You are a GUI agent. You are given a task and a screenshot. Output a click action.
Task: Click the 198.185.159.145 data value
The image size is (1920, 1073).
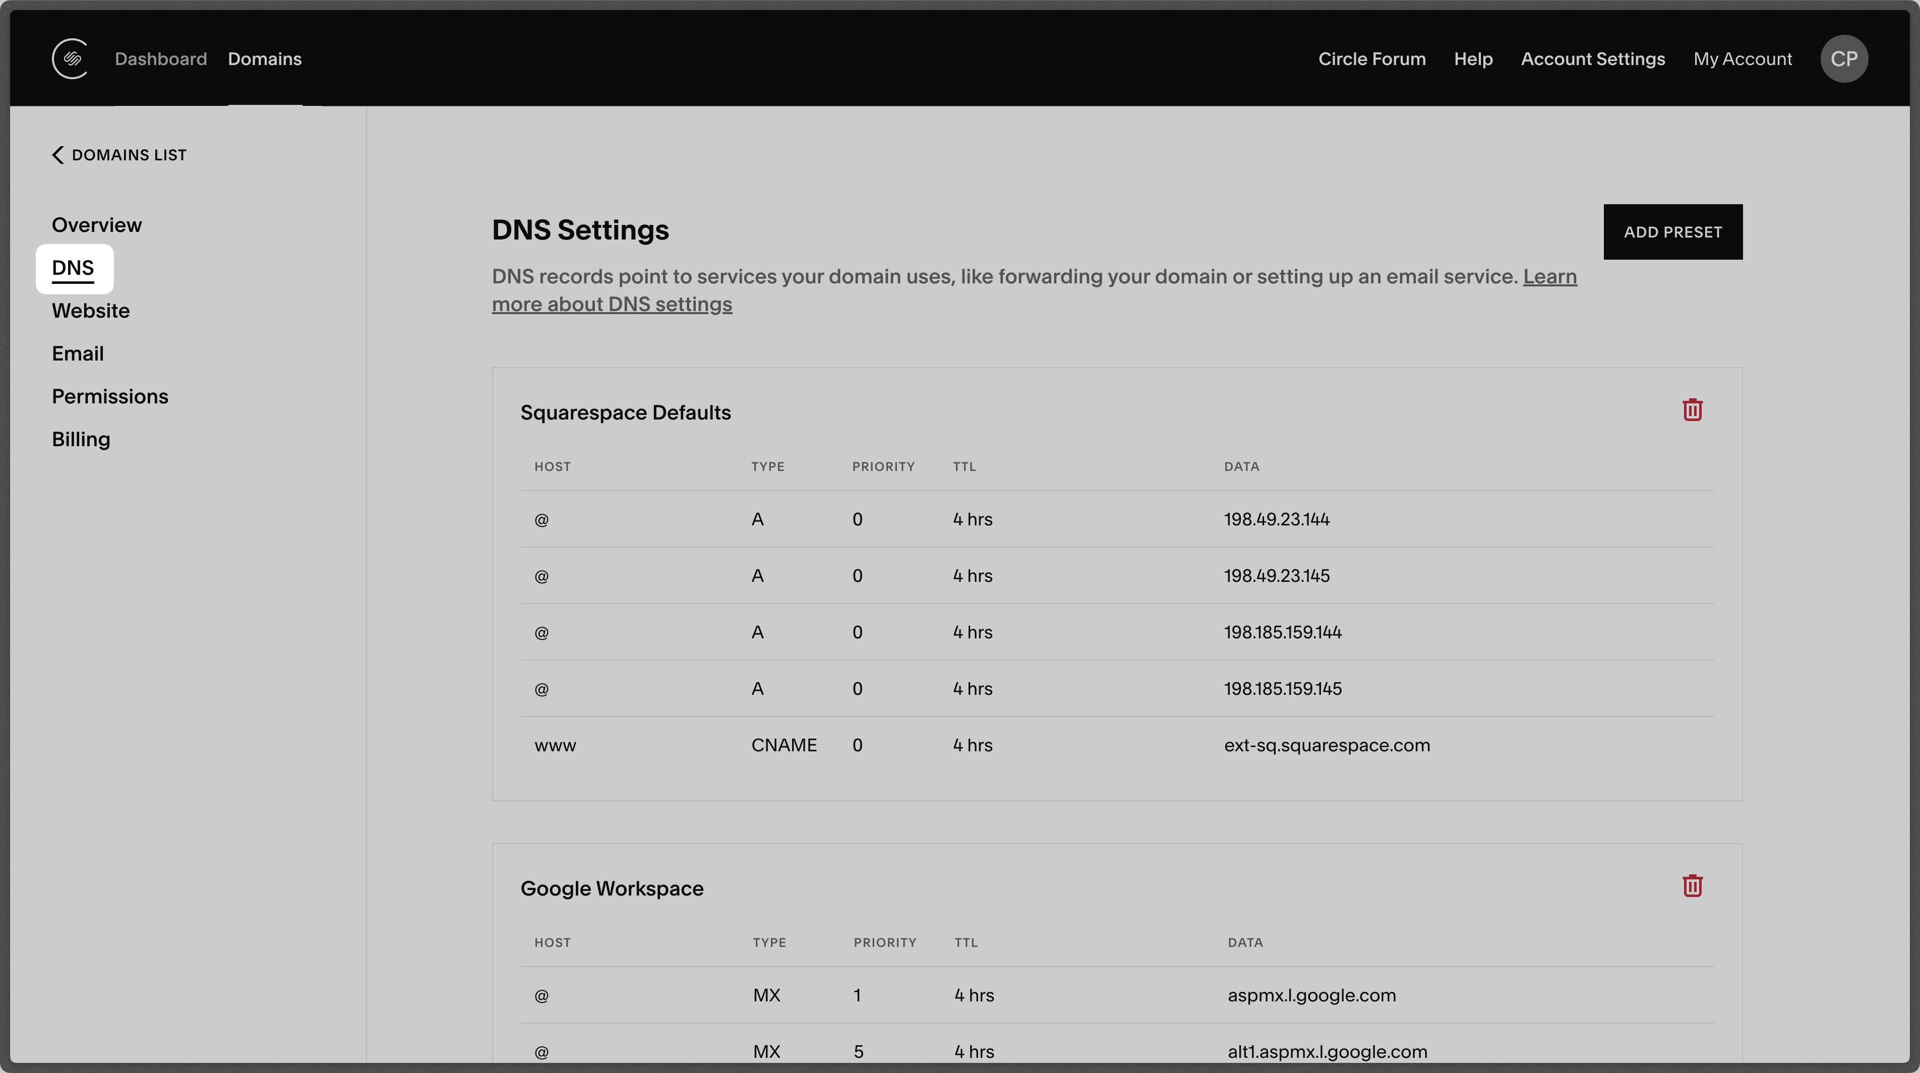(x=1283, y=689)
